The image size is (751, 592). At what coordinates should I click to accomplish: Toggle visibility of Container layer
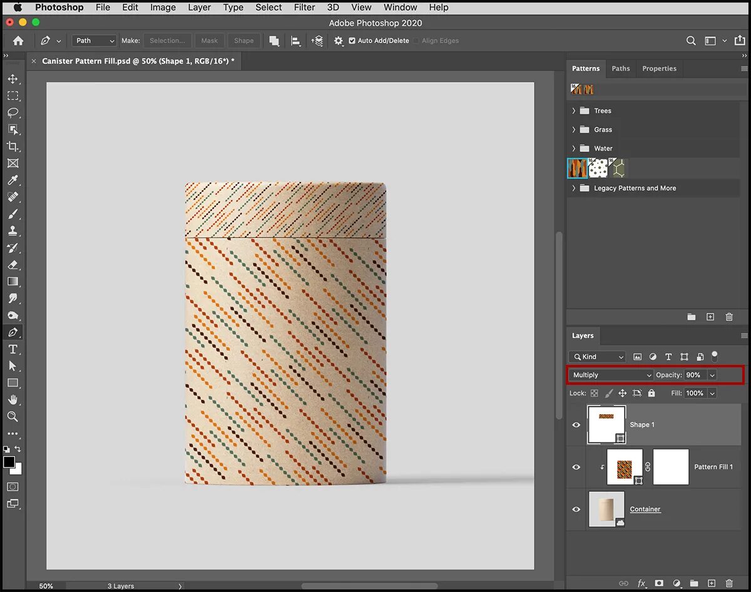point(576,509)
